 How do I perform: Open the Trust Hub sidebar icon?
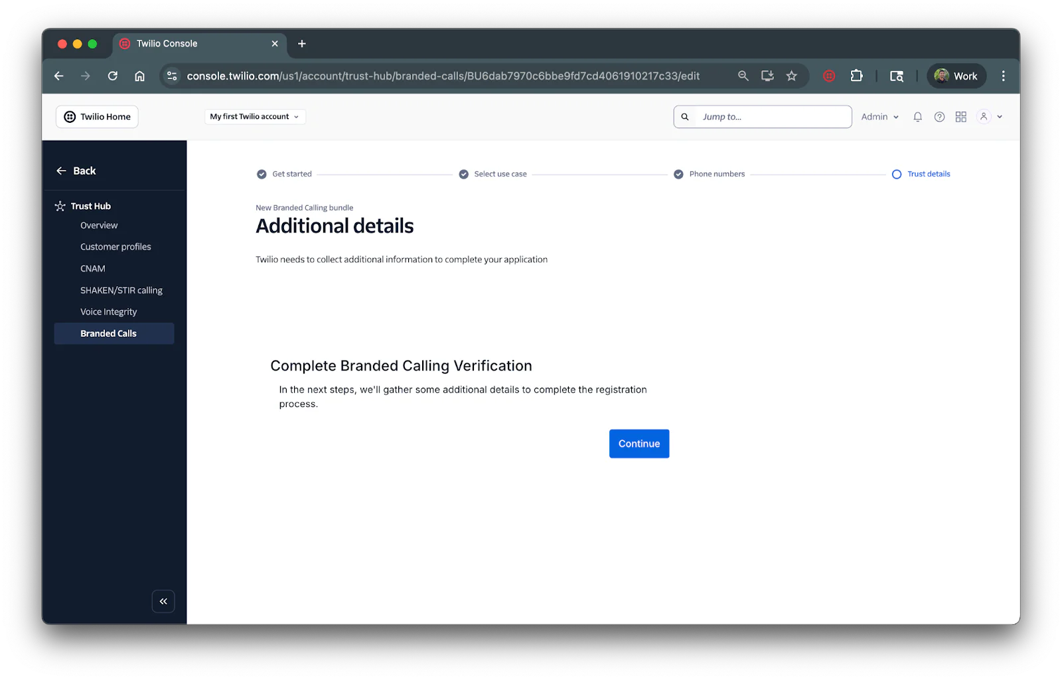pyautogui.click(x=60, y=206)
